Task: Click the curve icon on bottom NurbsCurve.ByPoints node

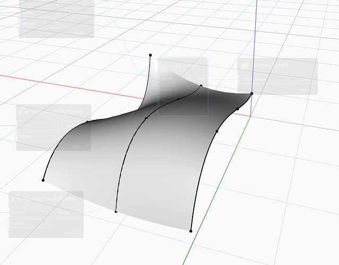Action: click(15, 199)
